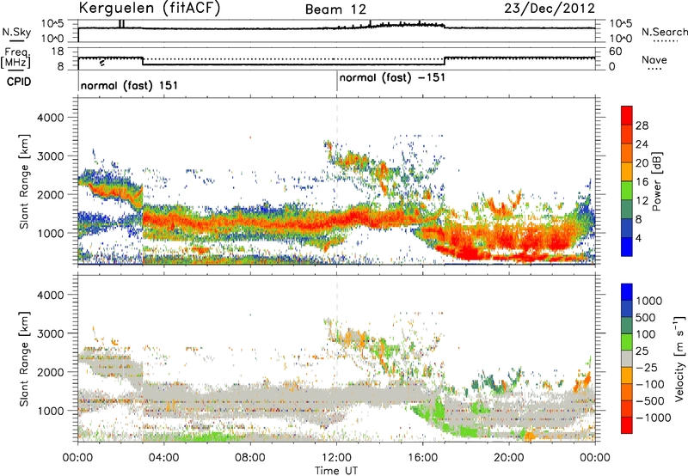Click the blue top of the velocity colorbar
Image resolution: width=688 pixels, height=476 pixels.
[x=627, y=292]
